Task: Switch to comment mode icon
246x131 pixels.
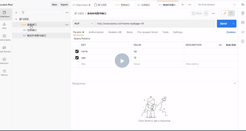Action: [x=231, y=13]
